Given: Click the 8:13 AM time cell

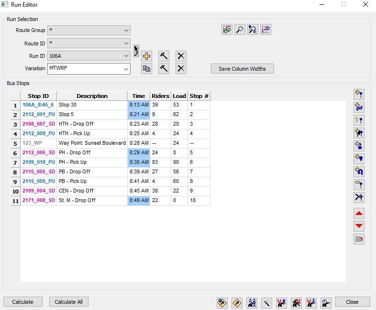Looking at the screenshot, I should [x=139, y=105].
